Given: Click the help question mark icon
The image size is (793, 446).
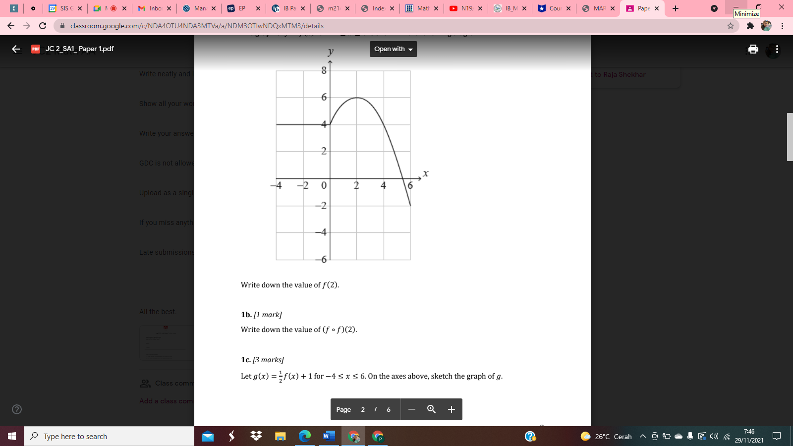Looking at the screenshot, I should click(16, 410).
